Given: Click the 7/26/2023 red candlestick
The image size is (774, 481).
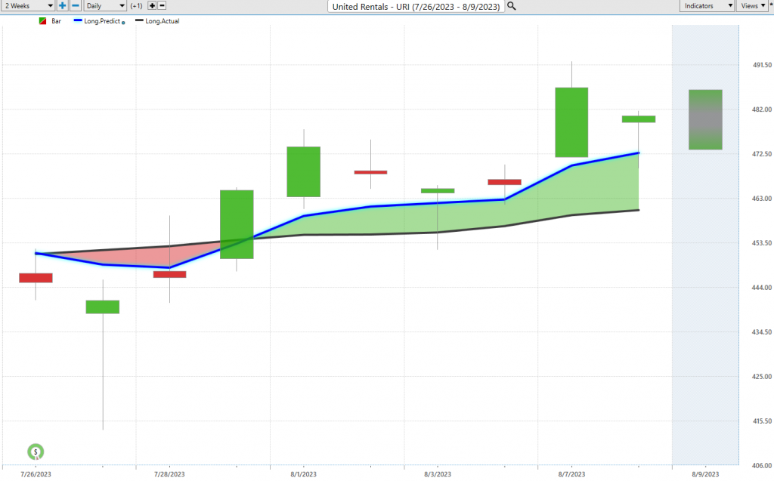Looking at the screenshot, I should point(36,278).
